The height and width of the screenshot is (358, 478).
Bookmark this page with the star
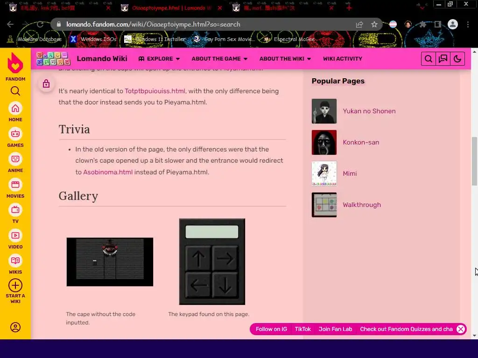click(374, 24)
